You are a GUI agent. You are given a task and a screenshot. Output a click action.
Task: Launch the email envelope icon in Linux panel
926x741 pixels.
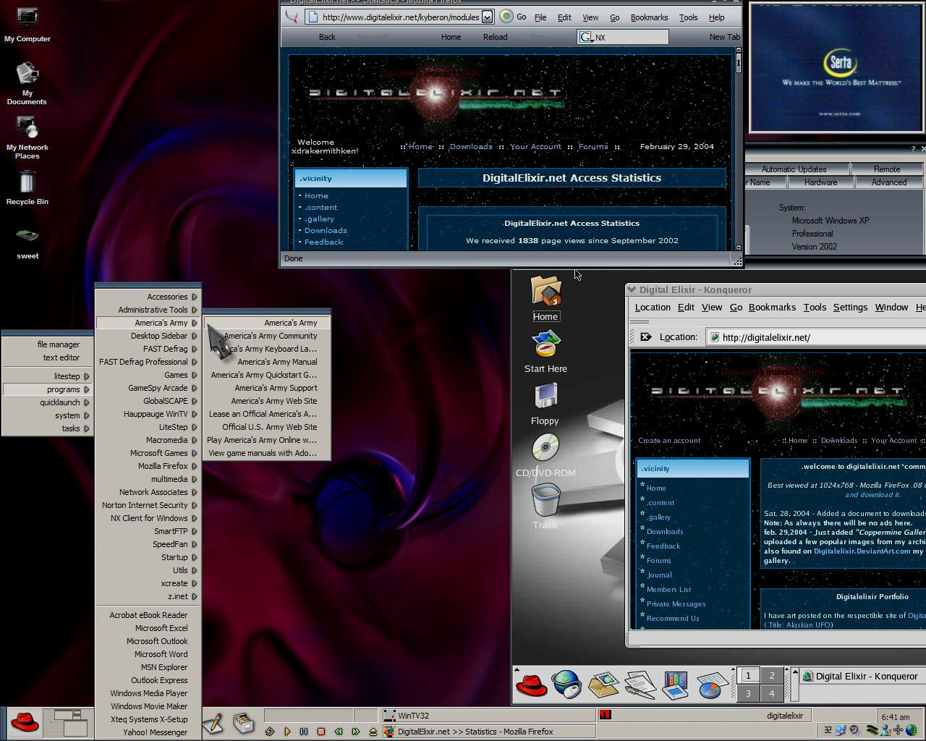tap(603, 684)
